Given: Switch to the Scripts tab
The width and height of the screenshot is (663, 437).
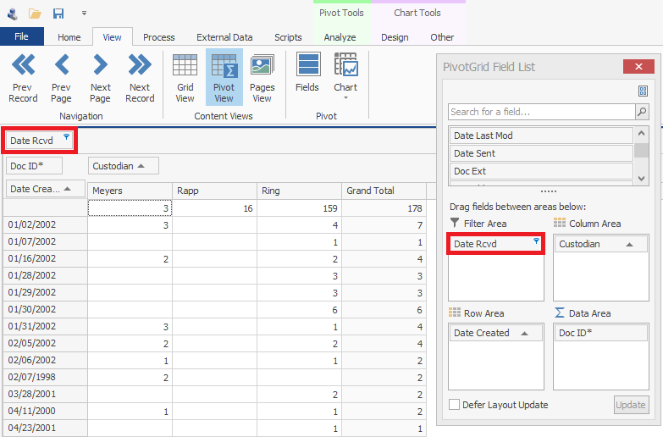Looking at the screenshot, I should 288,37.
